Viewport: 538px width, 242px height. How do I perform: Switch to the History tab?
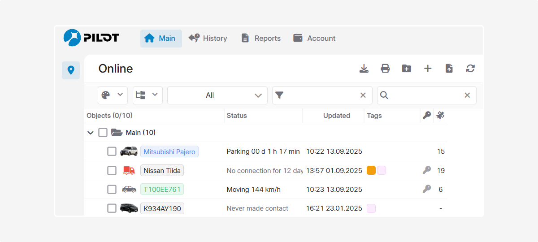tap(208, 39)
